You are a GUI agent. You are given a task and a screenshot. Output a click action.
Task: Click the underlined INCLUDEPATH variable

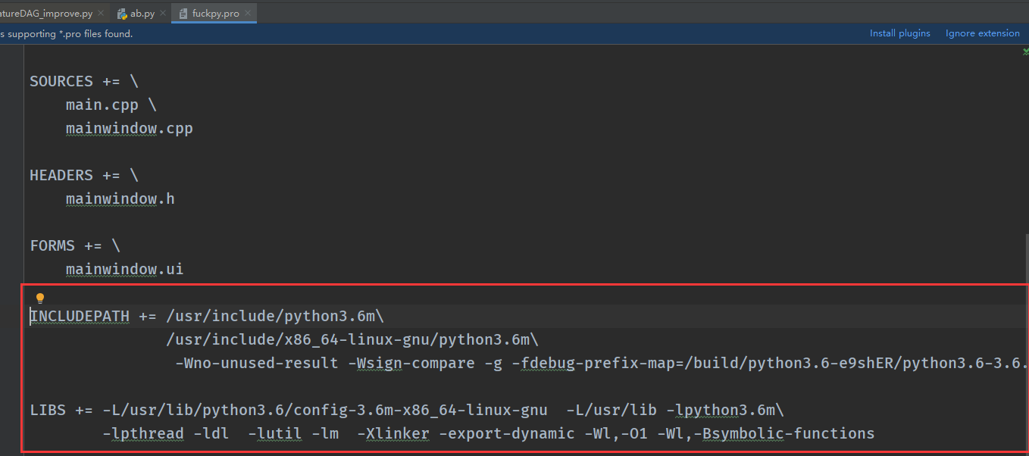[79, 316]
